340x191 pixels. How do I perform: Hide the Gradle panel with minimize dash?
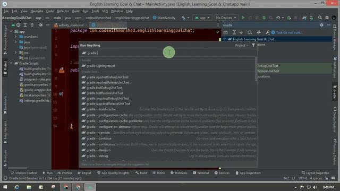[x=328, y=25]
